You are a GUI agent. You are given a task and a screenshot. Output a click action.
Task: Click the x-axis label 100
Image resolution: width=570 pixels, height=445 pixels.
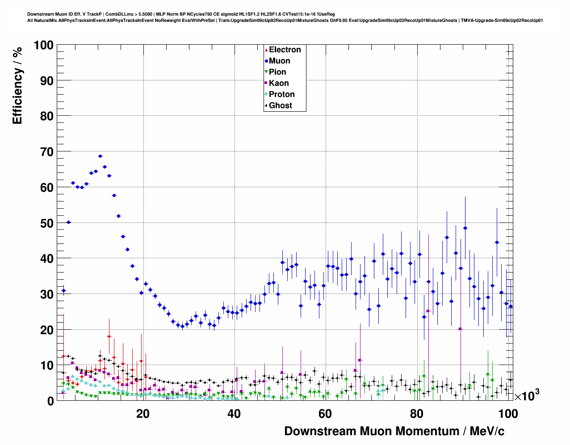508,414
